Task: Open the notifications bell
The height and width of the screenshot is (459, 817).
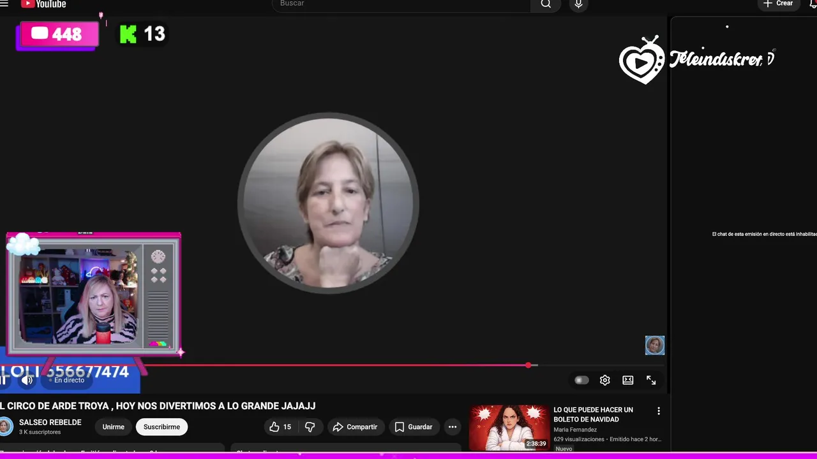Action: point(813,4)
